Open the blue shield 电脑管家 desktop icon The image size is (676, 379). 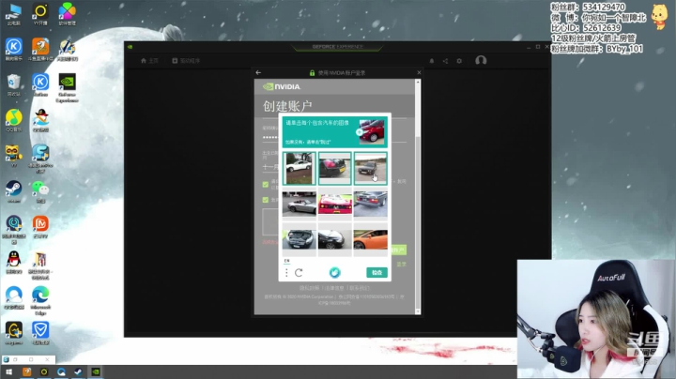[x=40, y=333]
